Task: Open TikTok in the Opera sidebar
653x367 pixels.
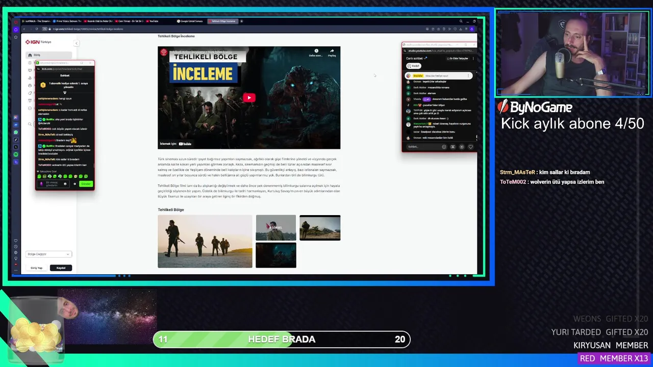Action: (x=16, y=140)
